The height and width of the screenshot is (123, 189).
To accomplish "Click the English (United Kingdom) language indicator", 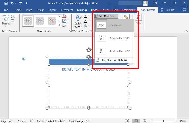I will pyautogui.click(x=51, y=121).
